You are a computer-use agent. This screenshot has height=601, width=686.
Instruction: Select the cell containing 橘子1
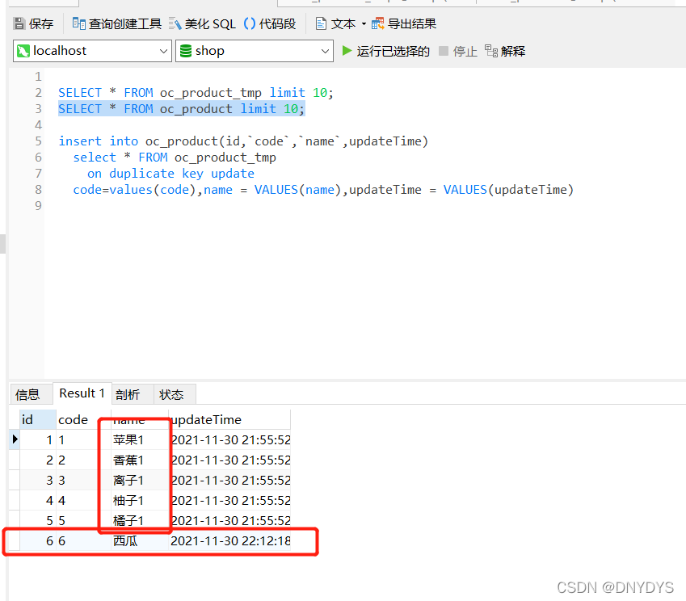pos(140,520)
